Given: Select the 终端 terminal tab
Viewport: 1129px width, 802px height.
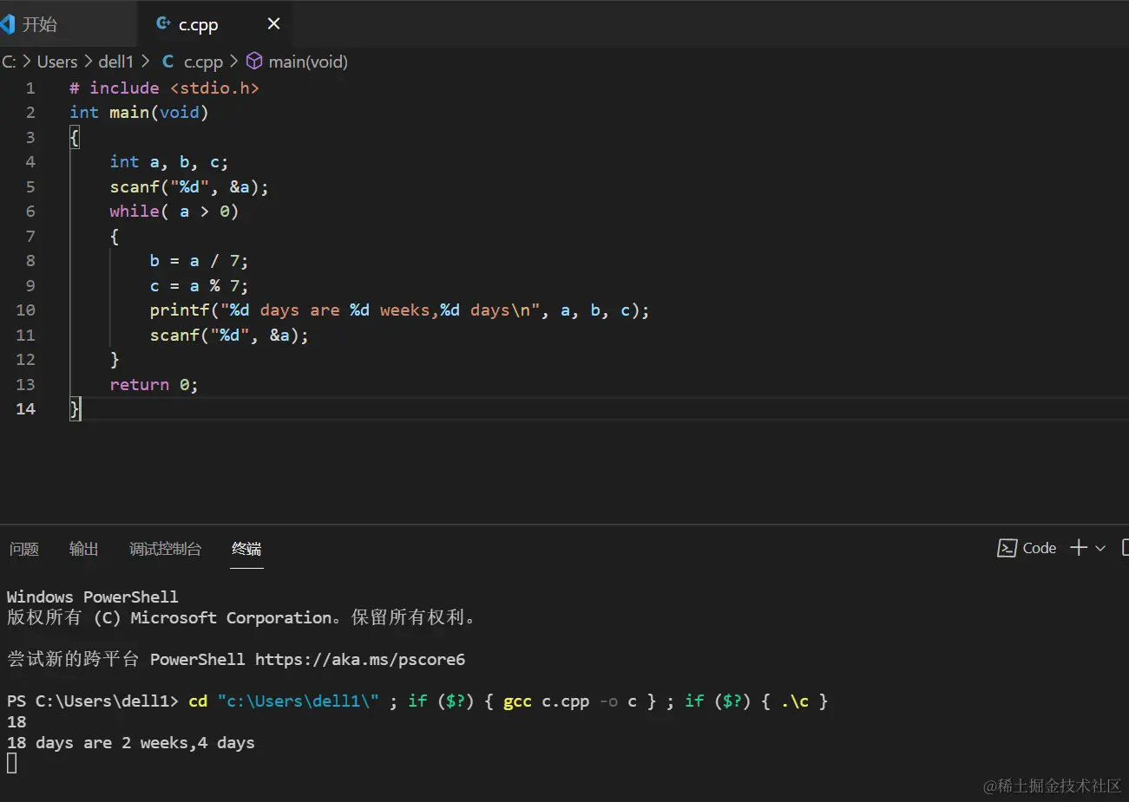Looking at the screenshot, I should tap(246, 549).
